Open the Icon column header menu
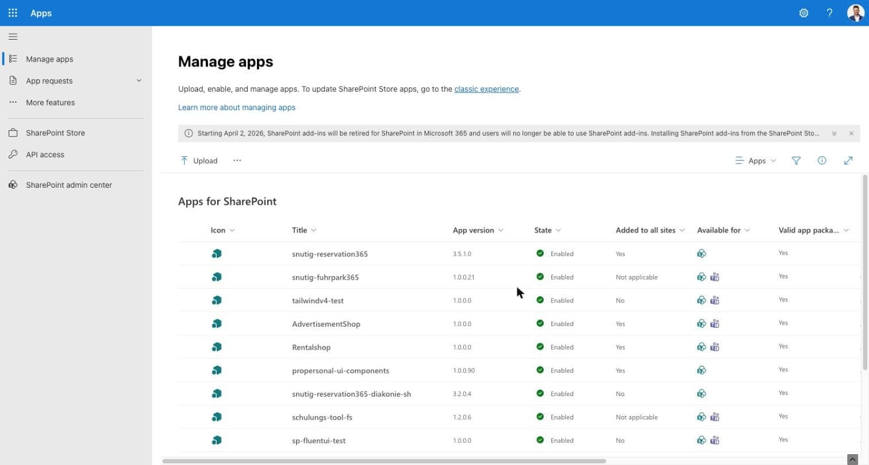869x465 pixels. point(222,230)
